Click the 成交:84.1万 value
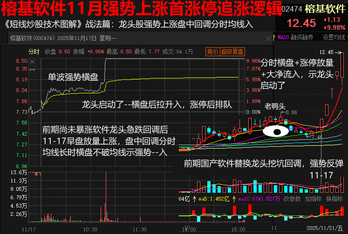348x234 pixels. pos(177,52)
